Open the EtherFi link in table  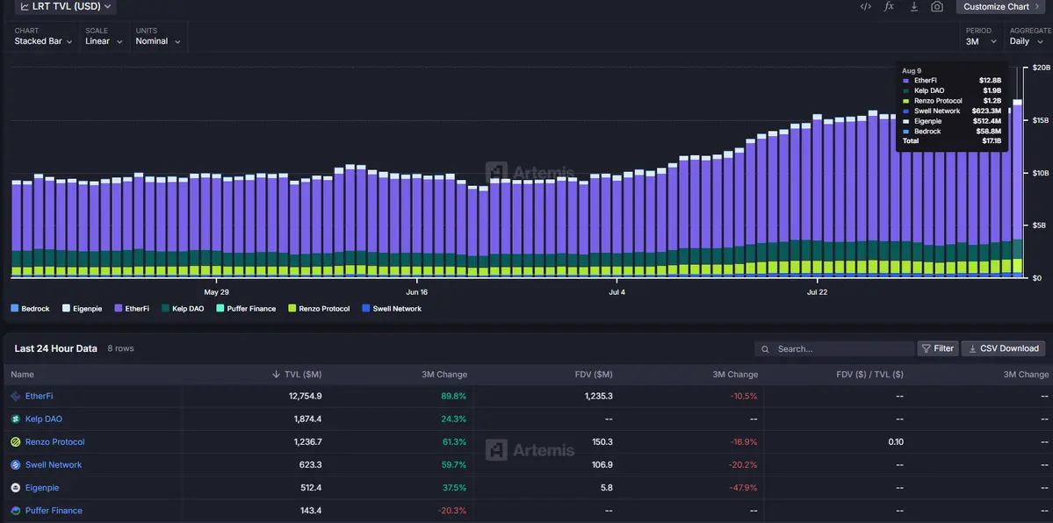tap(39, 396)
